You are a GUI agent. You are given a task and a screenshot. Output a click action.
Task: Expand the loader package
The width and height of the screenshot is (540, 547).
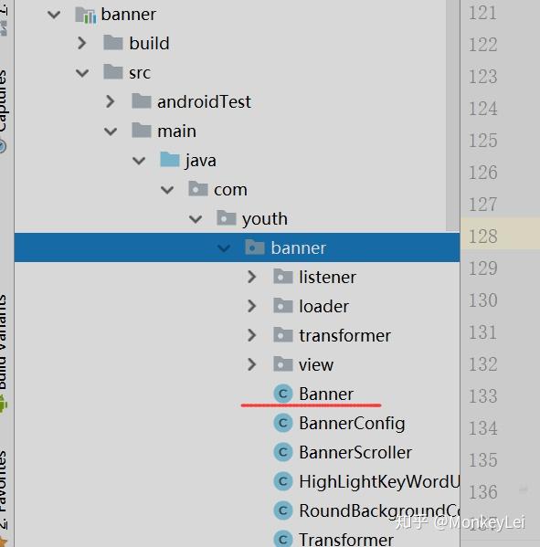coord(251,306)
